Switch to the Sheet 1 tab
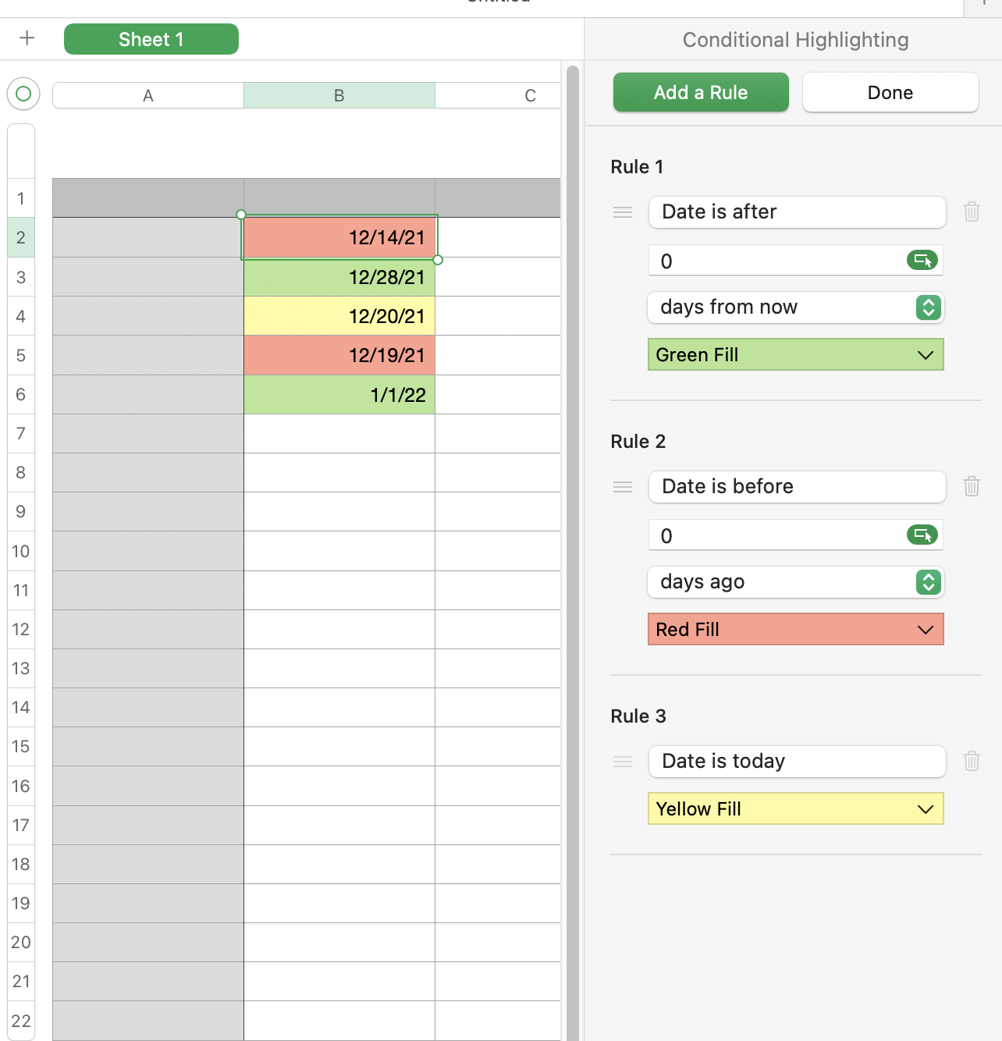 pos(151,39)
